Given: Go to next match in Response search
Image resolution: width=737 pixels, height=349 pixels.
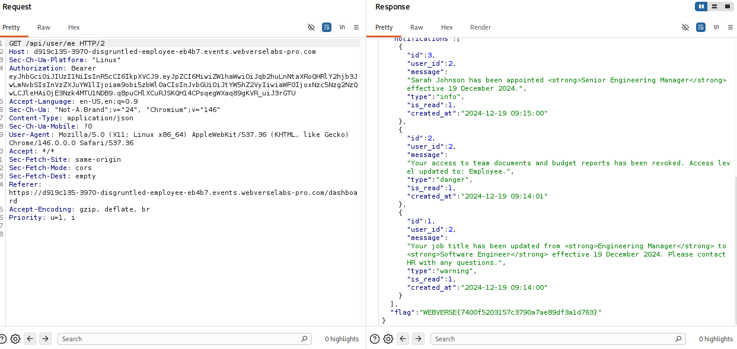Looking at the screenshot, I should (418, 339).
